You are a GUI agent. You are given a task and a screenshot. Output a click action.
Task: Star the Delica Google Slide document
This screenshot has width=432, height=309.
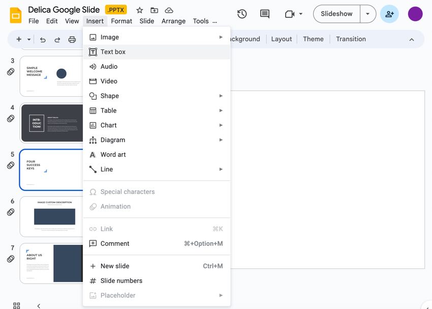pyautogui.click(x=140, y=10)
